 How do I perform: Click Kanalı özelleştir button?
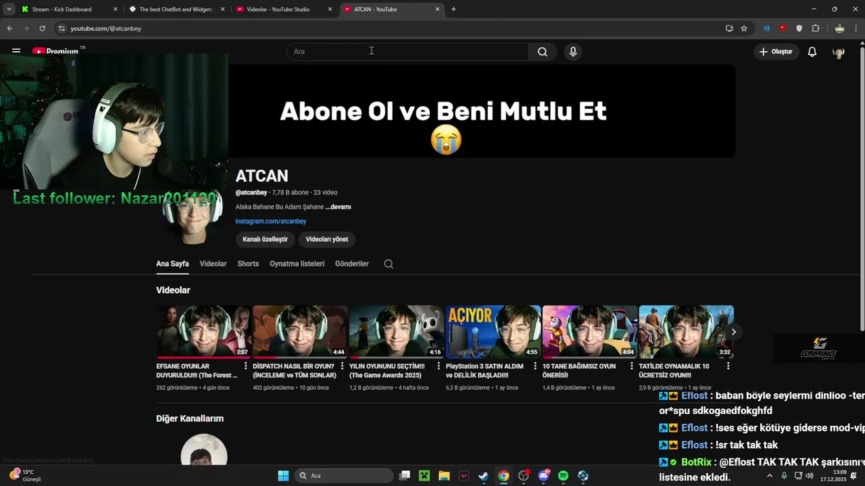pyautogui.click(x=265, y=239)
